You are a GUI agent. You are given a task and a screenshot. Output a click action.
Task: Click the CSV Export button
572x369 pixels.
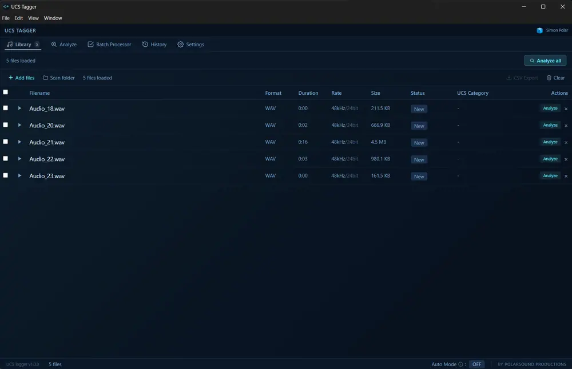click(522, 78)
